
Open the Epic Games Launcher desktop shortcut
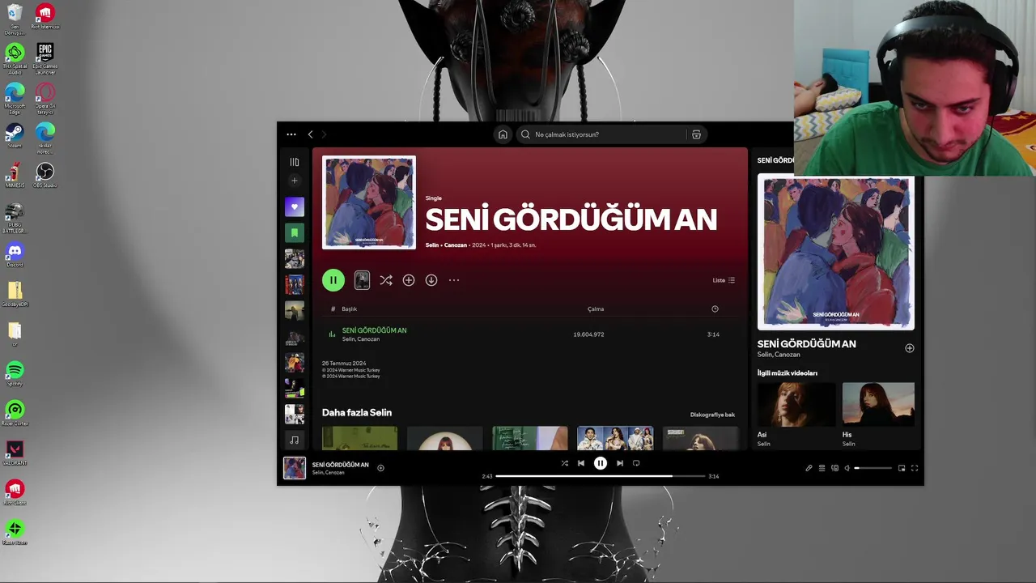(45, 58)
